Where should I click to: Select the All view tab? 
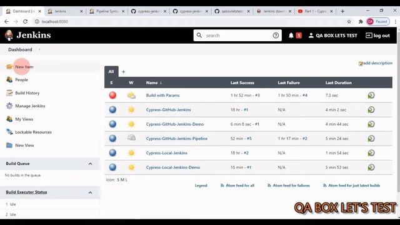tap(111, 72)
